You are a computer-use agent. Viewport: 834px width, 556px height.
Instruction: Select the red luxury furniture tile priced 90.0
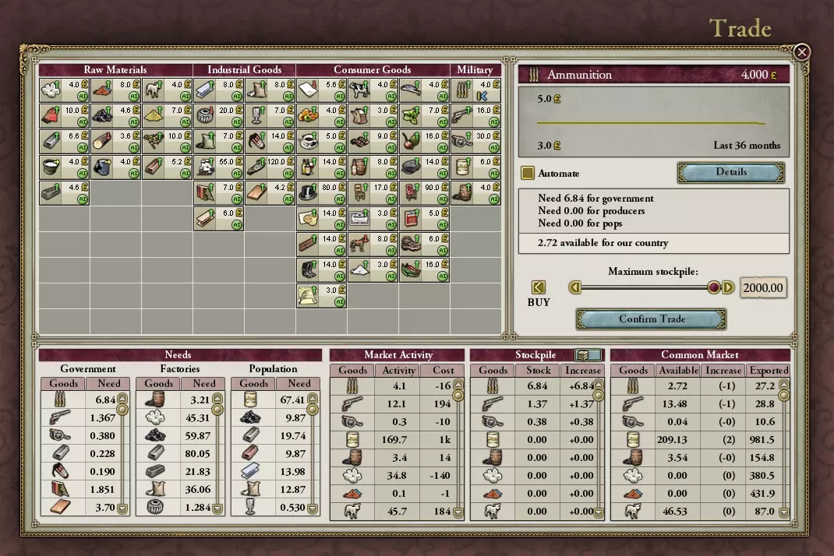click(425, 192)
